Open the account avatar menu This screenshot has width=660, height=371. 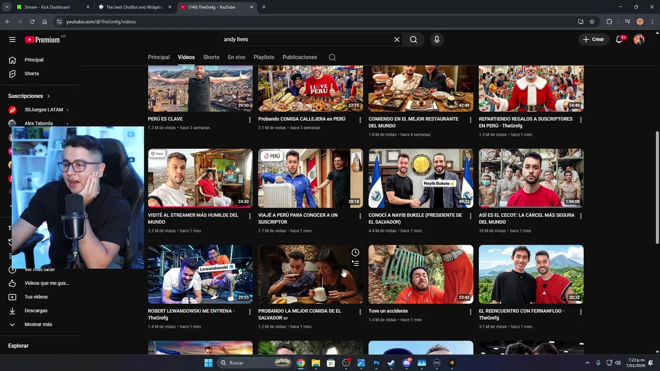[x=639, y=39]
